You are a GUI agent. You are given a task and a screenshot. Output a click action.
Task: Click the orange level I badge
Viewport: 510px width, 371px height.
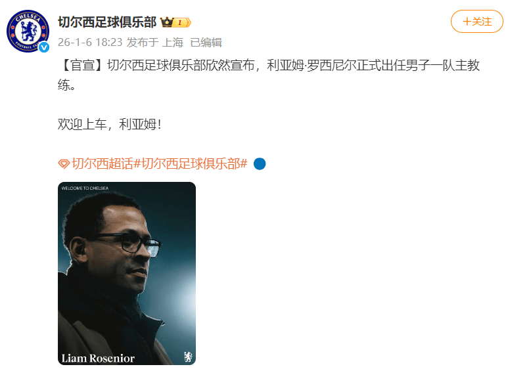(x=182, y=22)
